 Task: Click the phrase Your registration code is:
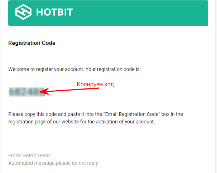click(x=113, y=69)
